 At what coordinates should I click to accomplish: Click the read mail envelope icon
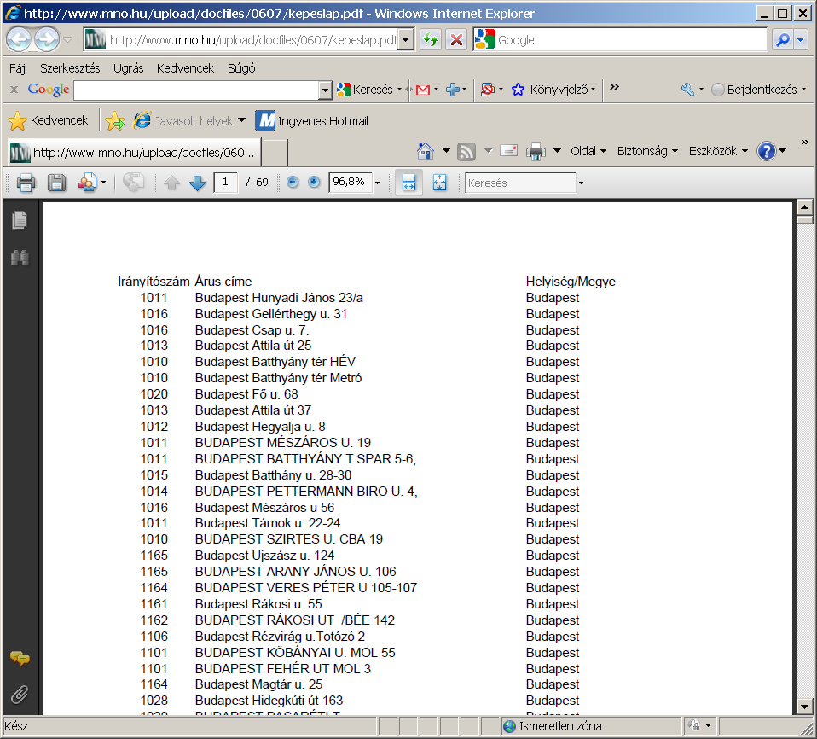click(508, 151)
